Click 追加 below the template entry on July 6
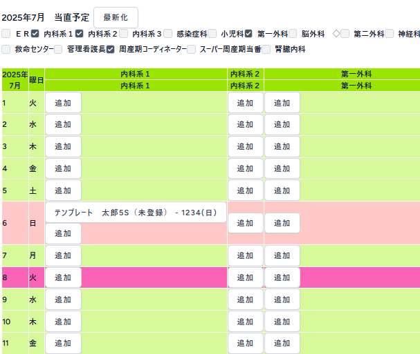This screenshot has height=354, width=420. pyautogui.click(x=63, y=234)
